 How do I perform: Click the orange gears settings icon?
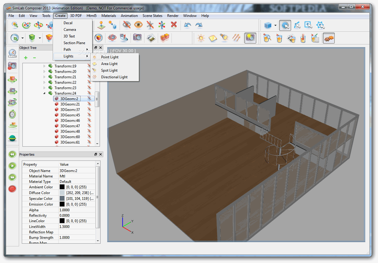[329, 38]
